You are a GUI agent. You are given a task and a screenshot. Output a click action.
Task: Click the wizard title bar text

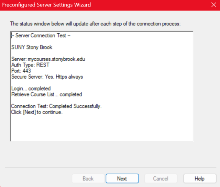[x=46, y=5]
